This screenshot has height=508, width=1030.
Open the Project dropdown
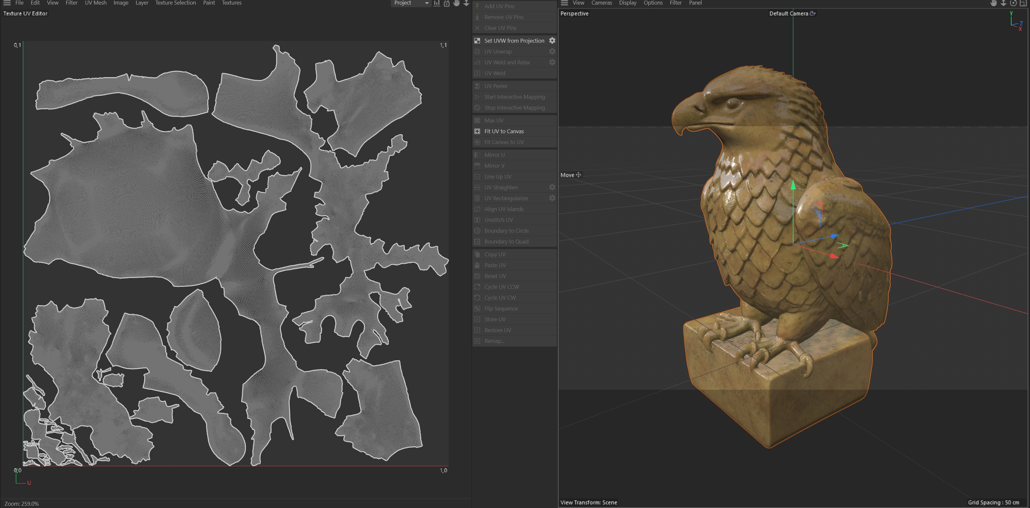(x=411, y=3)
